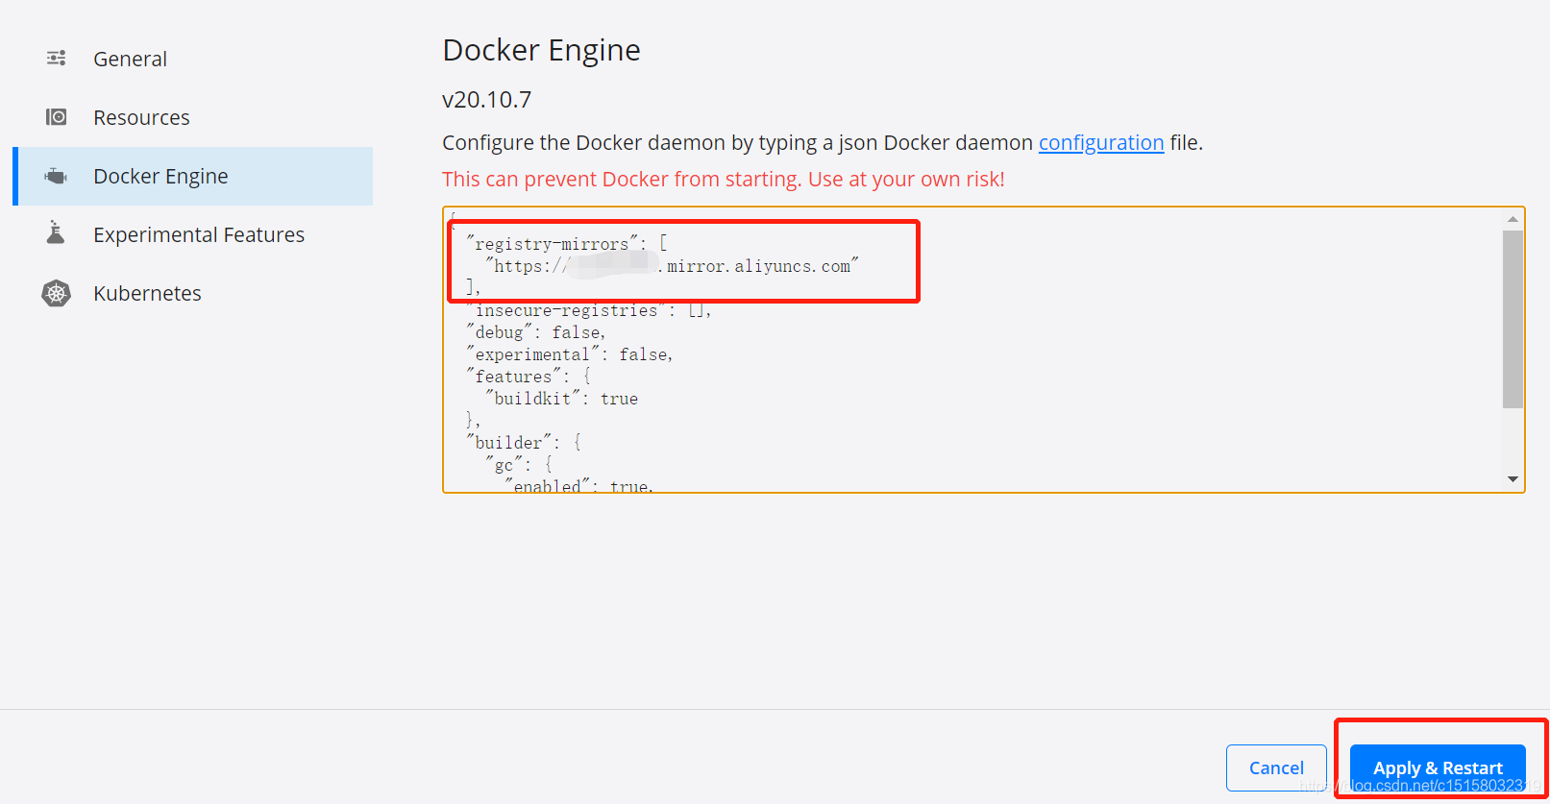The width and height of the screenshot is (1550, 804).
Task: Click the editor scrollbar up arrow
Action: pyautogui.click(x=1513, y=220)
